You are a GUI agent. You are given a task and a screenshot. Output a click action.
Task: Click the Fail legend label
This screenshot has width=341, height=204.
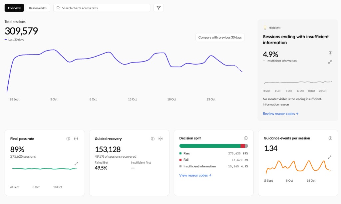click(x=186, y=160)
